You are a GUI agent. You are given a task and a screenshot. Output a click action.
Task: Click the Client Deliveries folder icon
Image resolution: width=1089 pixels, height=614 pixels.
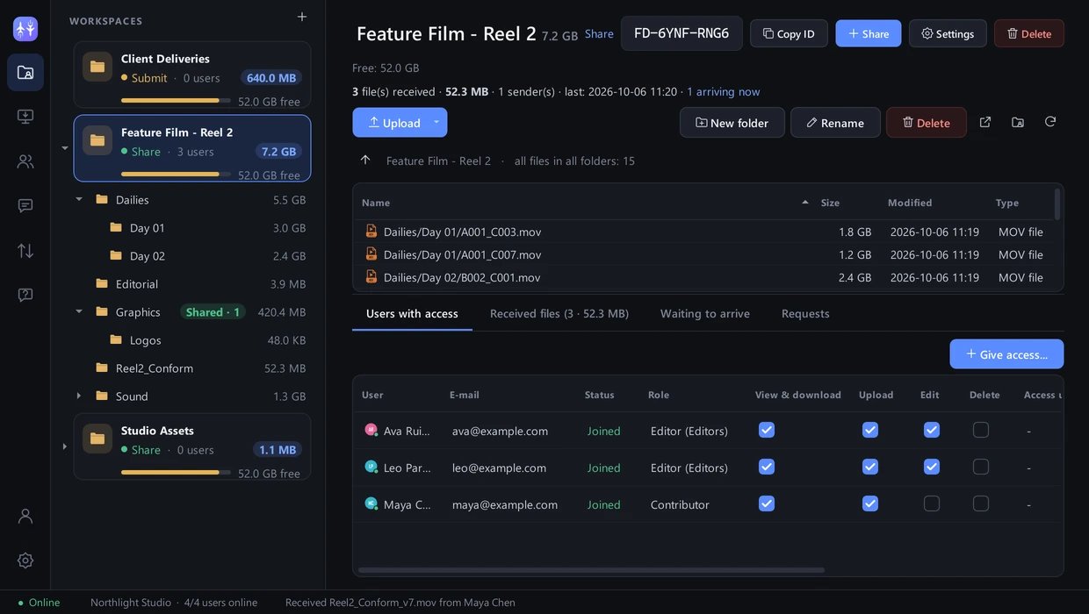pos(97,68)
